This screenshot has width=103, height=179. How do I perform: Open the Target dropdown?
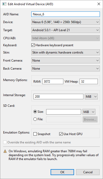(x=65, y=30)
